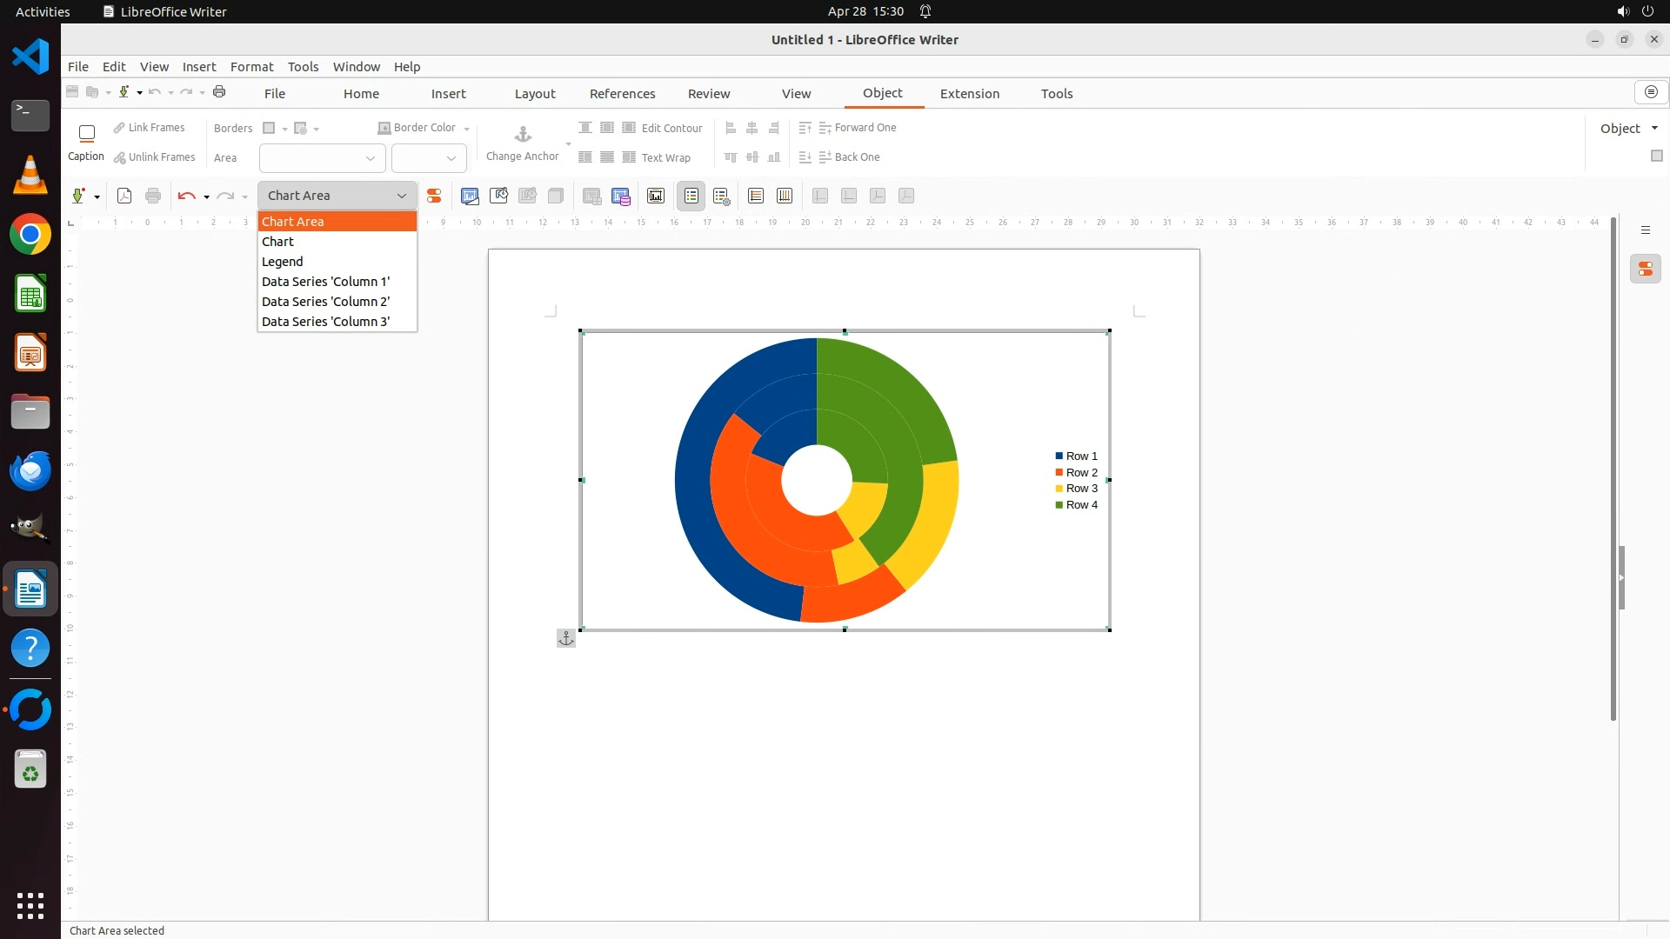The image size is (1670, 939).
Task: Switch to the Layout ribbon tab
Action: pyautogui.click(x=534, y=94)
